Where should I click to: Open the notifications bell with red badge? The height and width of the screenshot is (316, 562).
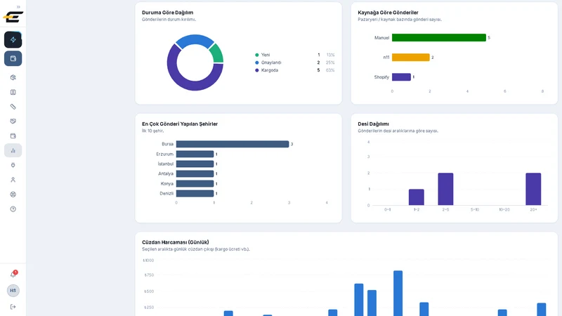(x=13, y=275)
